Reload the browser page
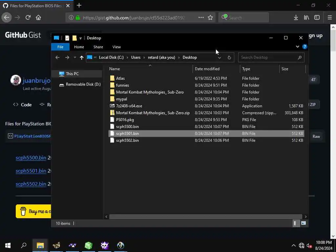The image size is (336, 252). tap(28, 17)
